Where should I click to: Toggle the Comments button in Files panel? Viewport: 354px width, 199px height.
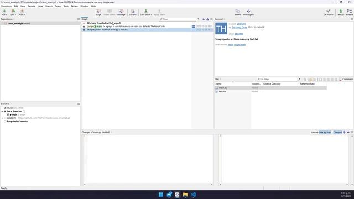tap(348, 80)
